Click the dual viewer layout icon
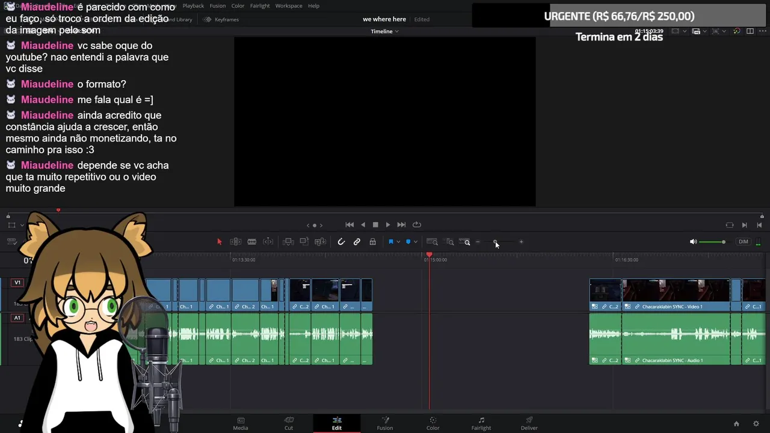770x433 pixels. 750,31
